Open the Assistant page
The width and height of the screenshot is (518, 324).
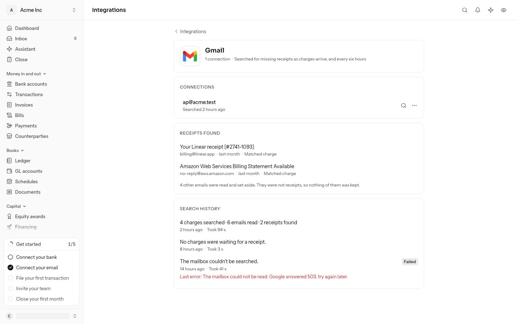[42, 49]
